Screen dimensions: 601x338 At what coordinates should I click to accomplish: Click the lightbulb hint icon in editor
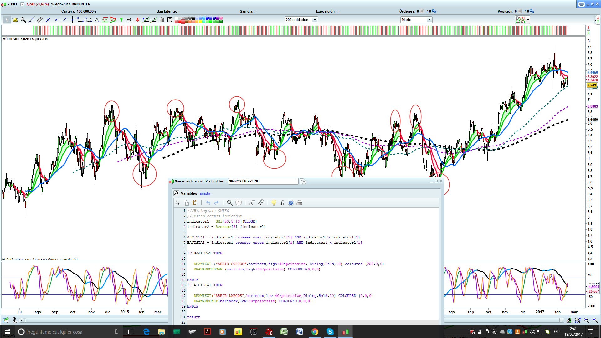point(274,203)
